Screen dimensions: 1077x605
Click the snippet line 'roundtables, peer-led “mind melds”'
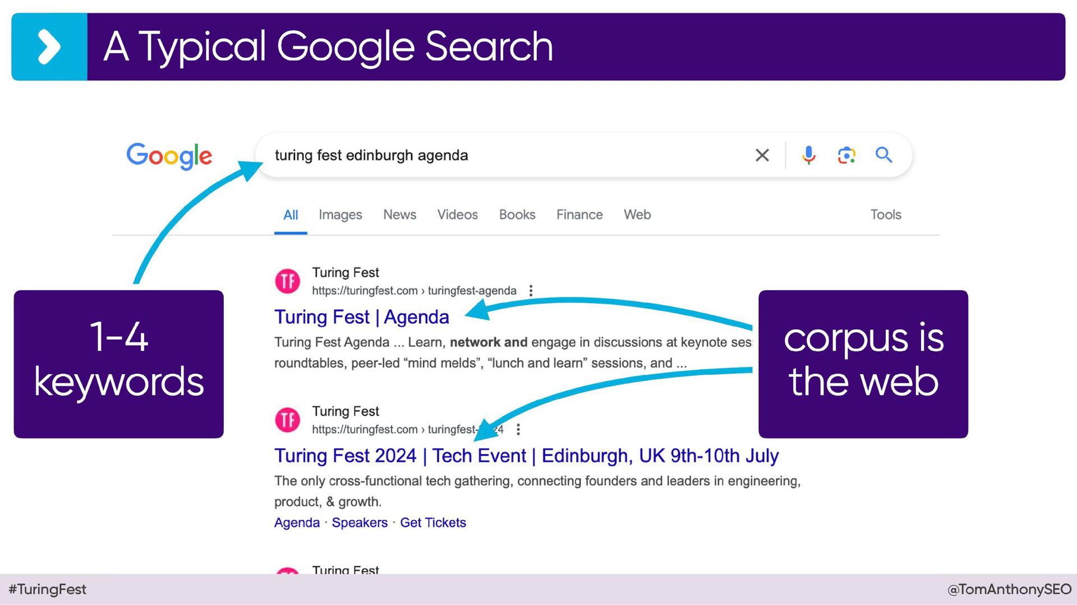(480, 363)
